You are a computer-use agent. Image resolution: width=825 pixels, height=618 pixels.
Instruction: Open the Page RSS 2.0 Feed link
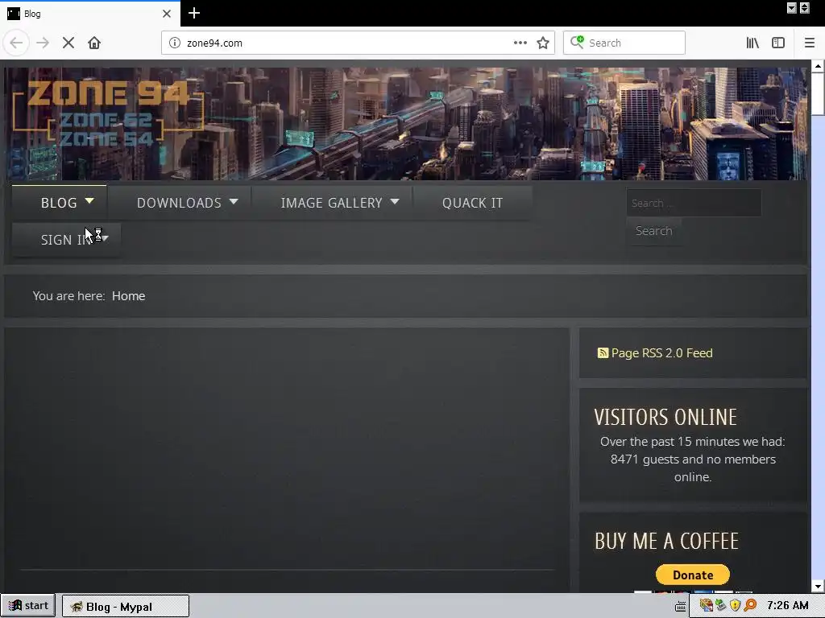[661, 353]
